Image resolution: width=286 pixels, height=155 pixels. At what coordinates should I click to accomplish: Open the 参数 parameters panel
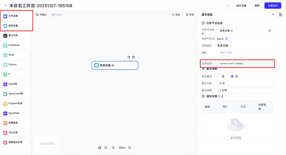190,15
